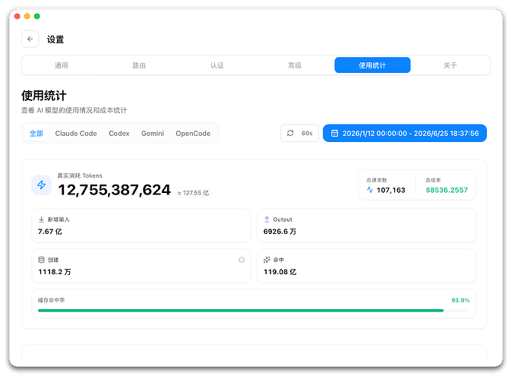Click the ≈ 127.55 亿 badge
The width and height of the screenshot is (512, 379).
tap(193, 193)
